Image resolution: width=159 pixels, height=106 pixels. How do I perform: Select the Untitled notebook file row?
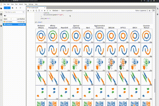14,24
